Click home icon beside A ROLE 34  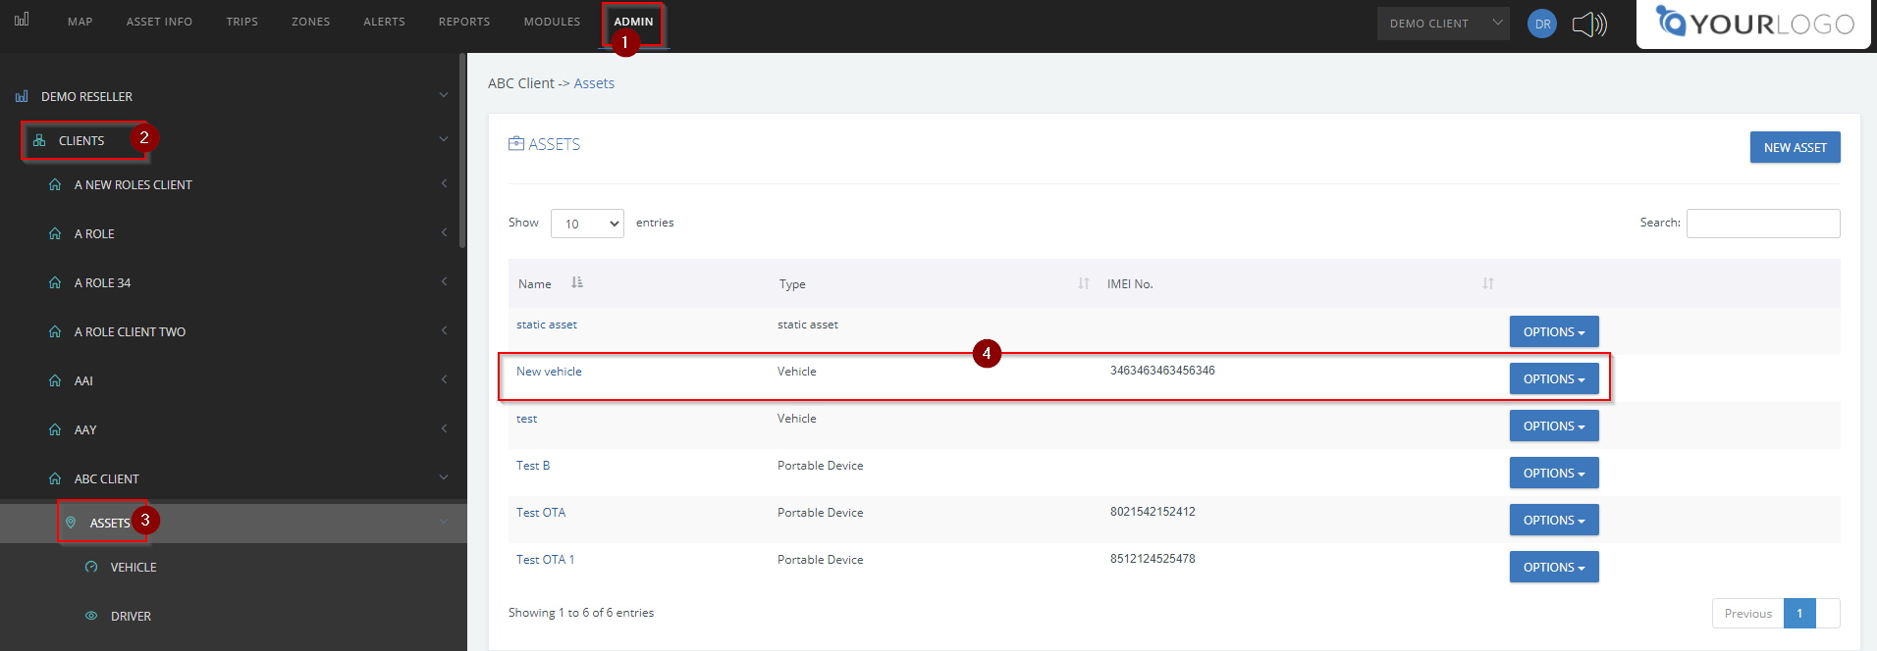(x=55, y=282)
